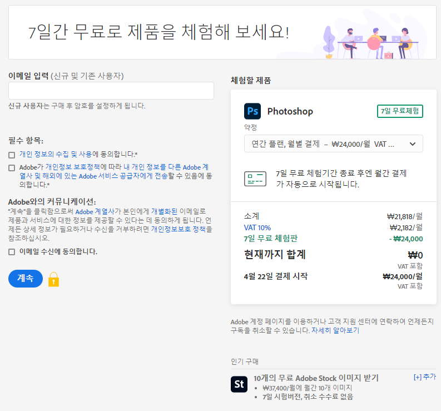
Task: Open the 약정 plan dropdown
Action: (x=333, y=143)
